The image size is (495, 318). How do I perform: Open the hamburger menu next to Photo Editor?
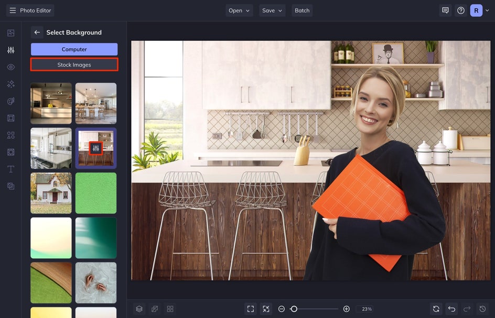(13, 10)
